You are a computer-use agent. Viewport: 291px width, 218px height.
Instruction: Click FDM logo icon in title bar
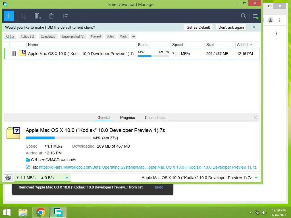tap(5, 4)
